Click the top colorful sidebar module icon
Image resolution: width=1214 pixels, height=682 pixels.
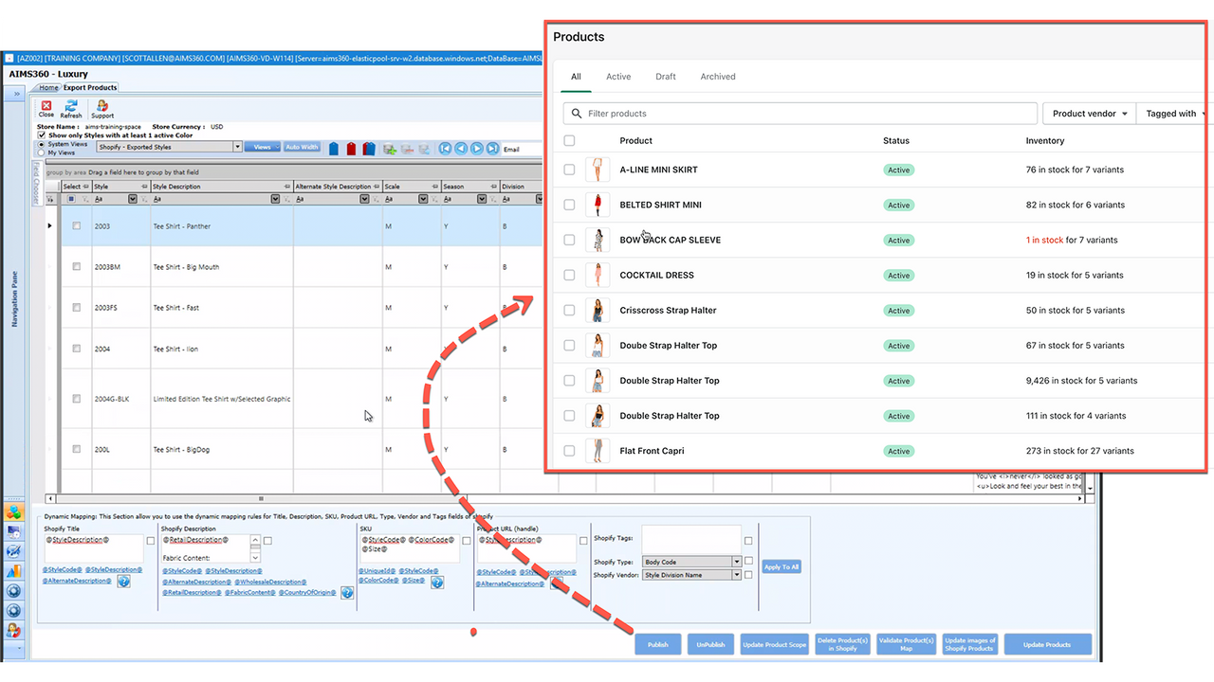[x=13, y=512]
